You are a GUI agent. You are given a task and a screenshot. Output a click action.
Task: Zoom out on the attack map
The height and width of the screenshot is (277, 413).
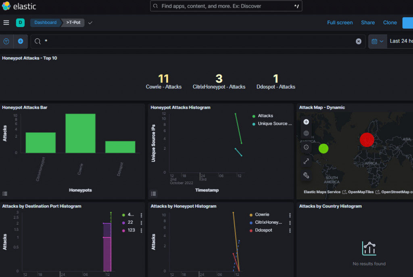point(306,133)
